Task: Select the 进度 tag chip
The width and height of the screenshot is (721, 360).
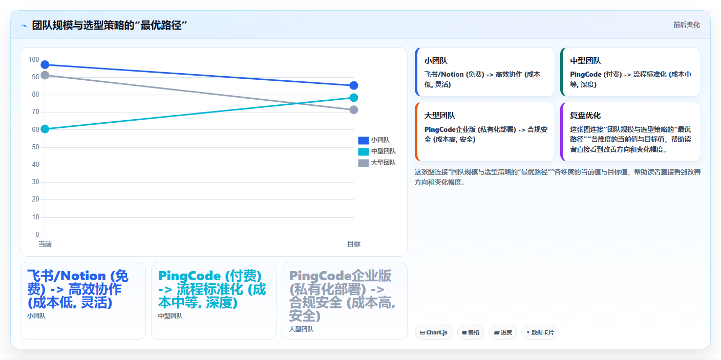Action: [503, 332]
